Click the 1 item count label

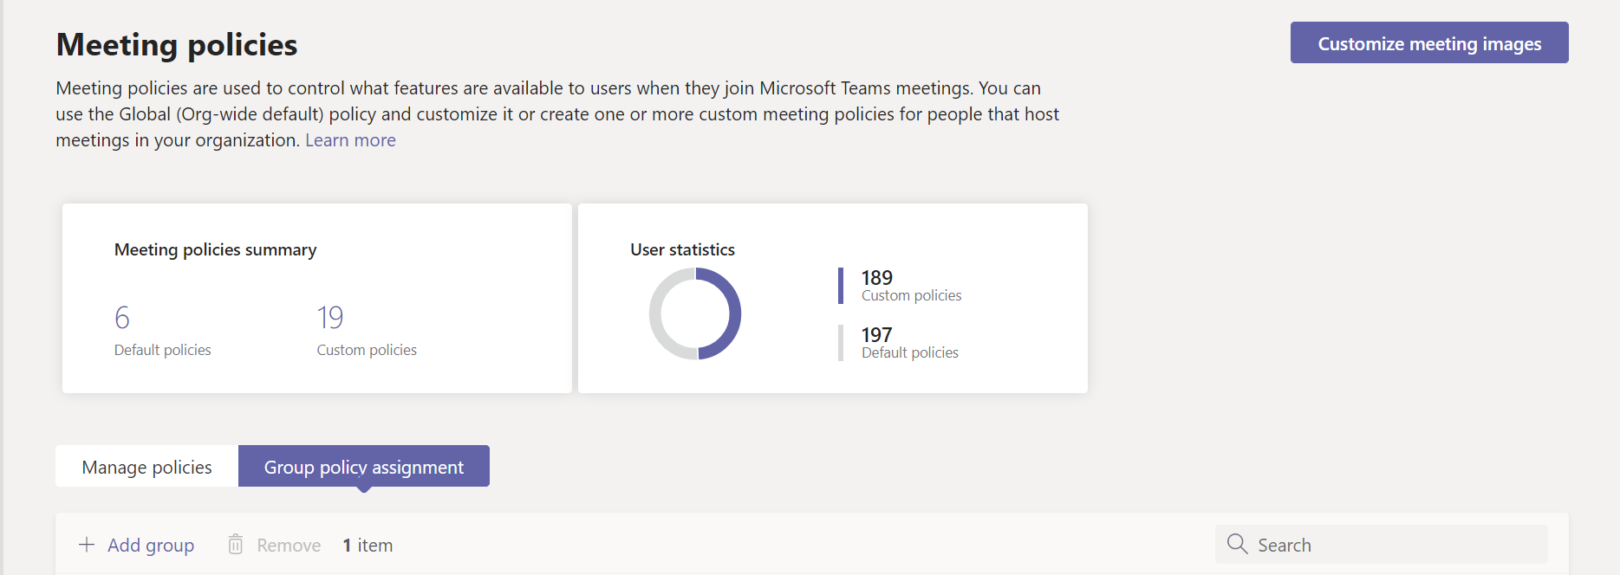[x=368, y=546]
